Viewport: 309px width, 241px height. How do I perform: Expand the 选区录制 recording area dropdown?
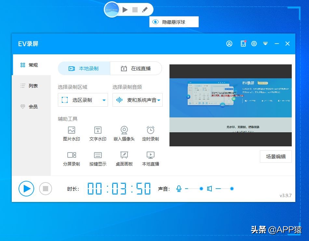tap(104, 100)
